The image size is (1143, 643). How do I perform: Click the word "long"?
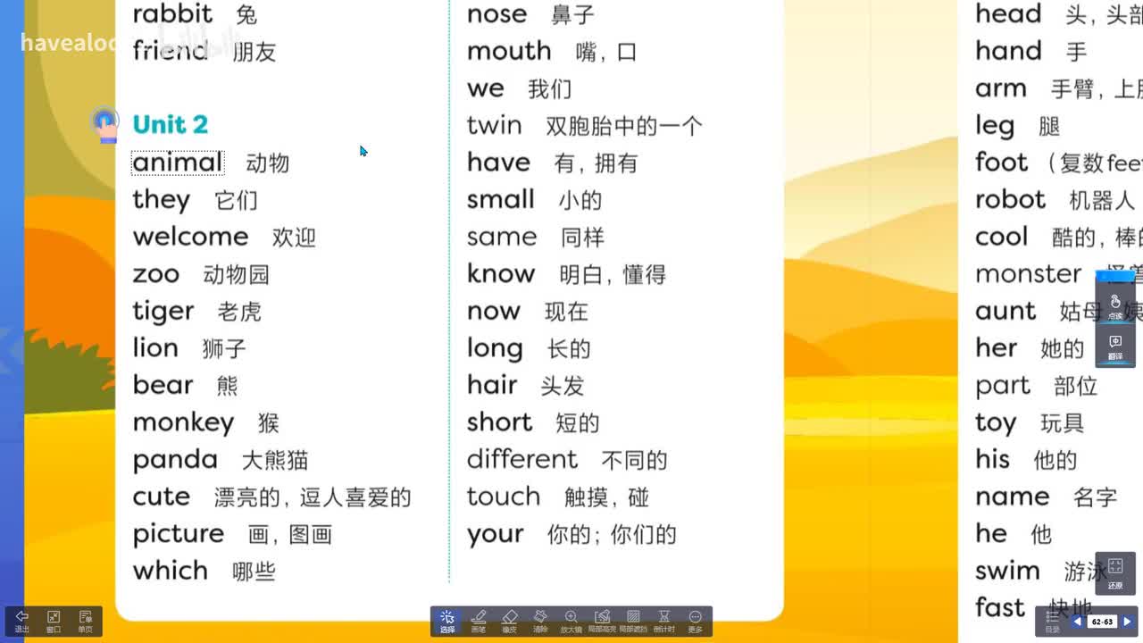pyautogui.click(x=495, y=348)
